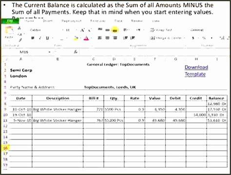Open the Review ribbon tab
The image size is (231, 175).
pos(137,21)
